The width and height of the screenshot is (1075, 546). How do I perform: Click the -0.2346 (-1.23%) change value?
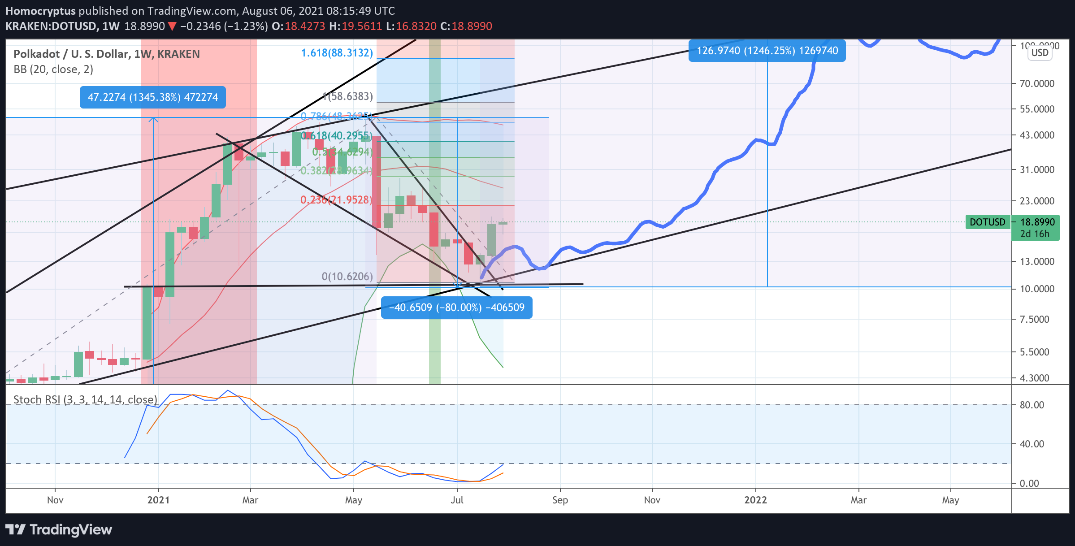[x=224, y=26]
